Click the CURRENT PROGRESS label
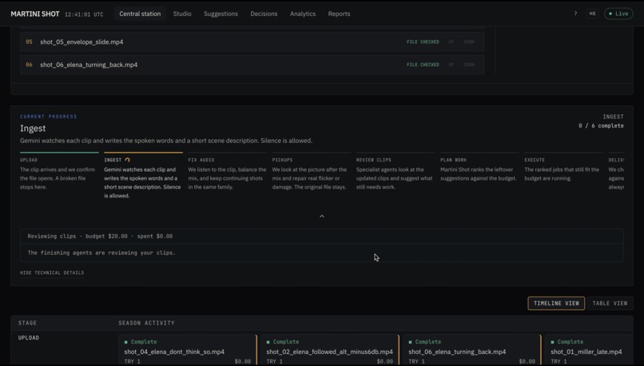Viewport: 644px width, 366px height. [49, 117]
